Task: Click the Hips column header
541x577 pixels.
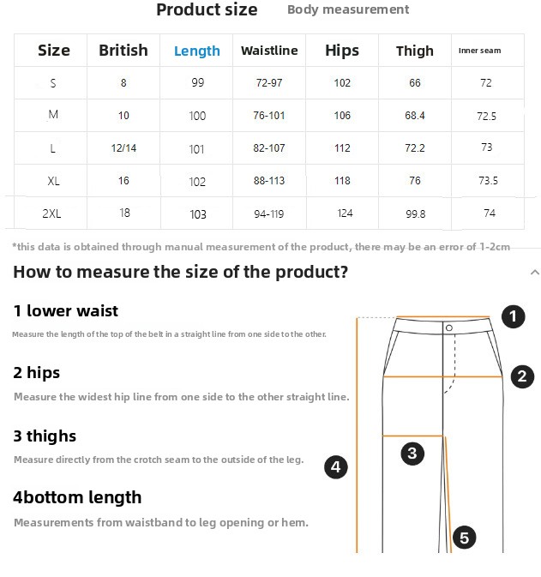Action: pos(342,51)
